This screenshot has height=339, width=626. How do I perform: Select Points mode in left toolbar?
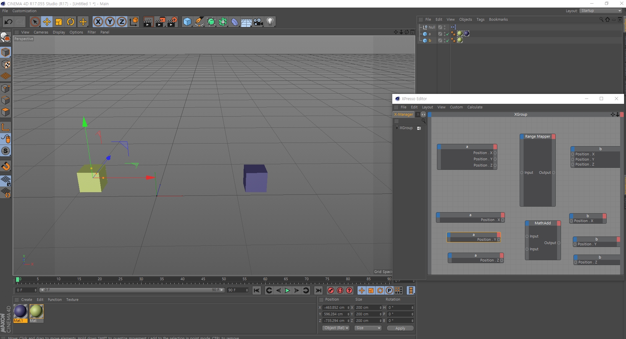(6, 88)
